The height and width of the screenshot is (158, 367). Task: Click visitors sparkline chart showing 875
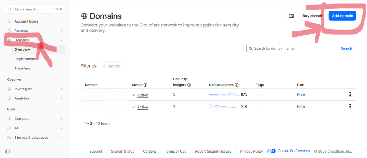[224, 94]
